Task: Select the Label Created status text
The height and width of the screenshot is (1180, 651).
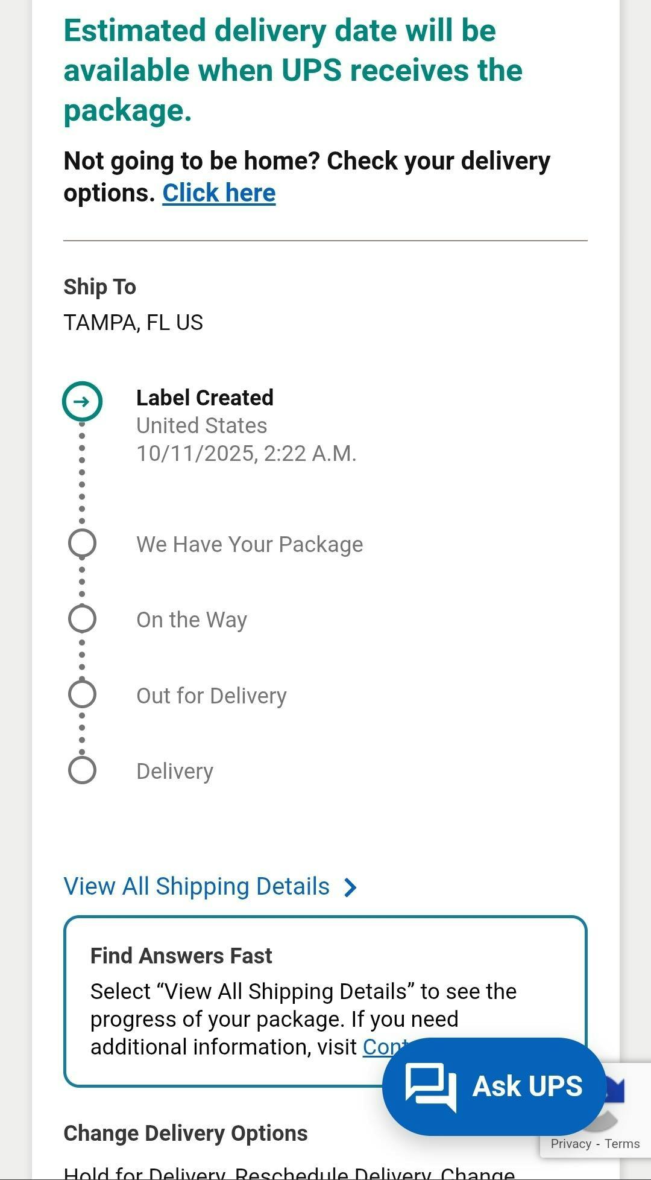Action: coord(205,398)
